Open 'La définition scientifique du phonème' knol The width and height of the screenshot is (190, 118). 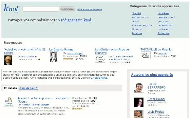(x=112, y=51)
